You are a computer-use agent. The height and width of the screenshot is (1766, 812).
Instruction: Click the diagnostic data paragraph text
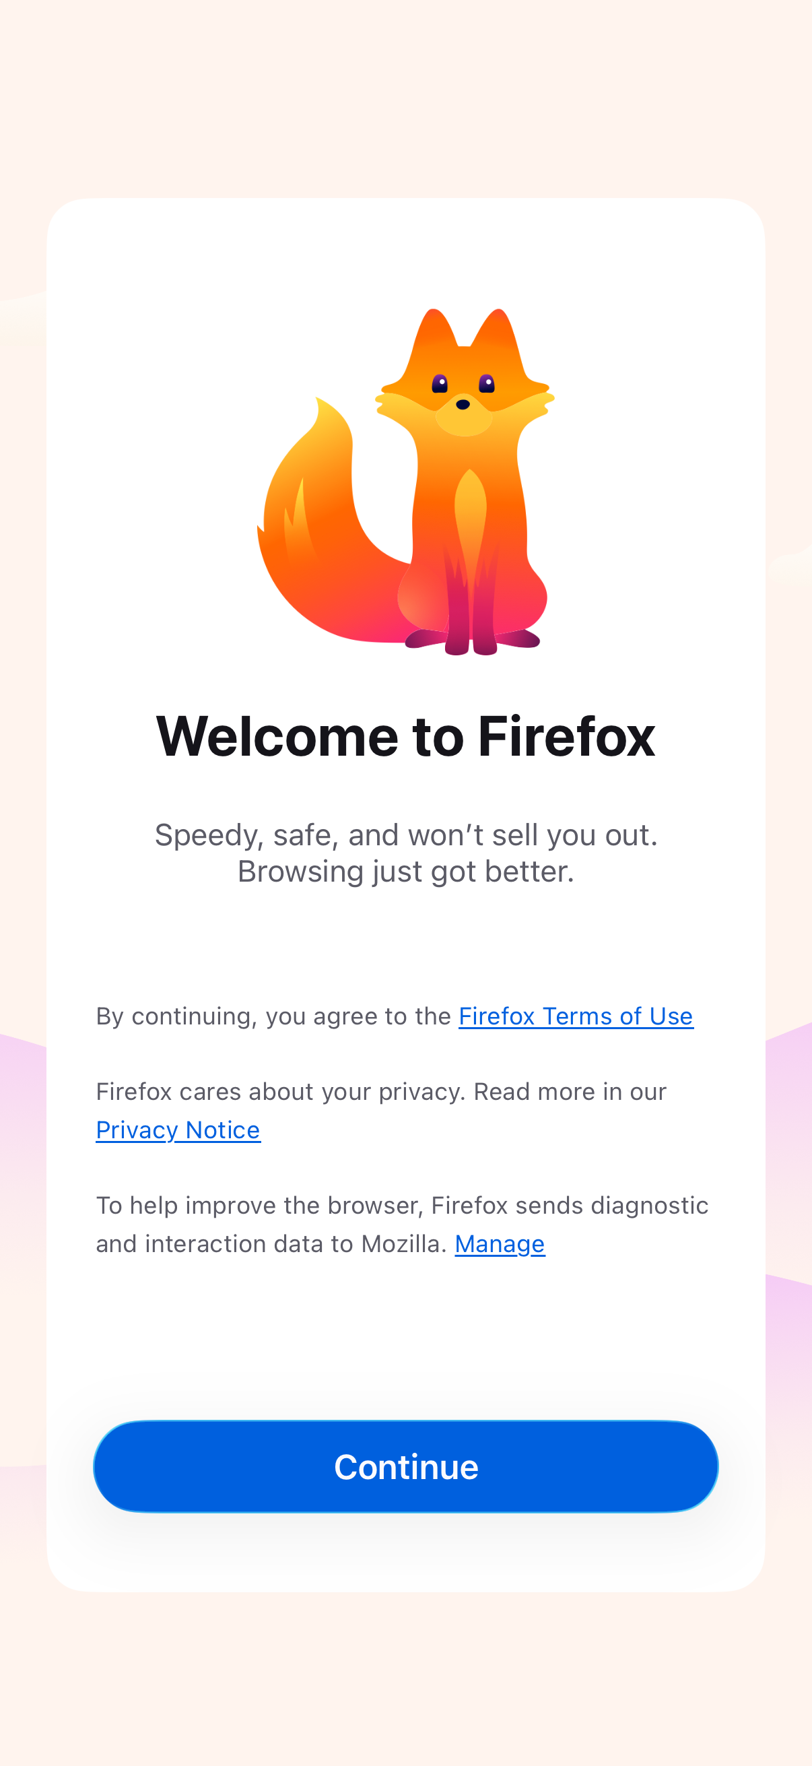402,1224
